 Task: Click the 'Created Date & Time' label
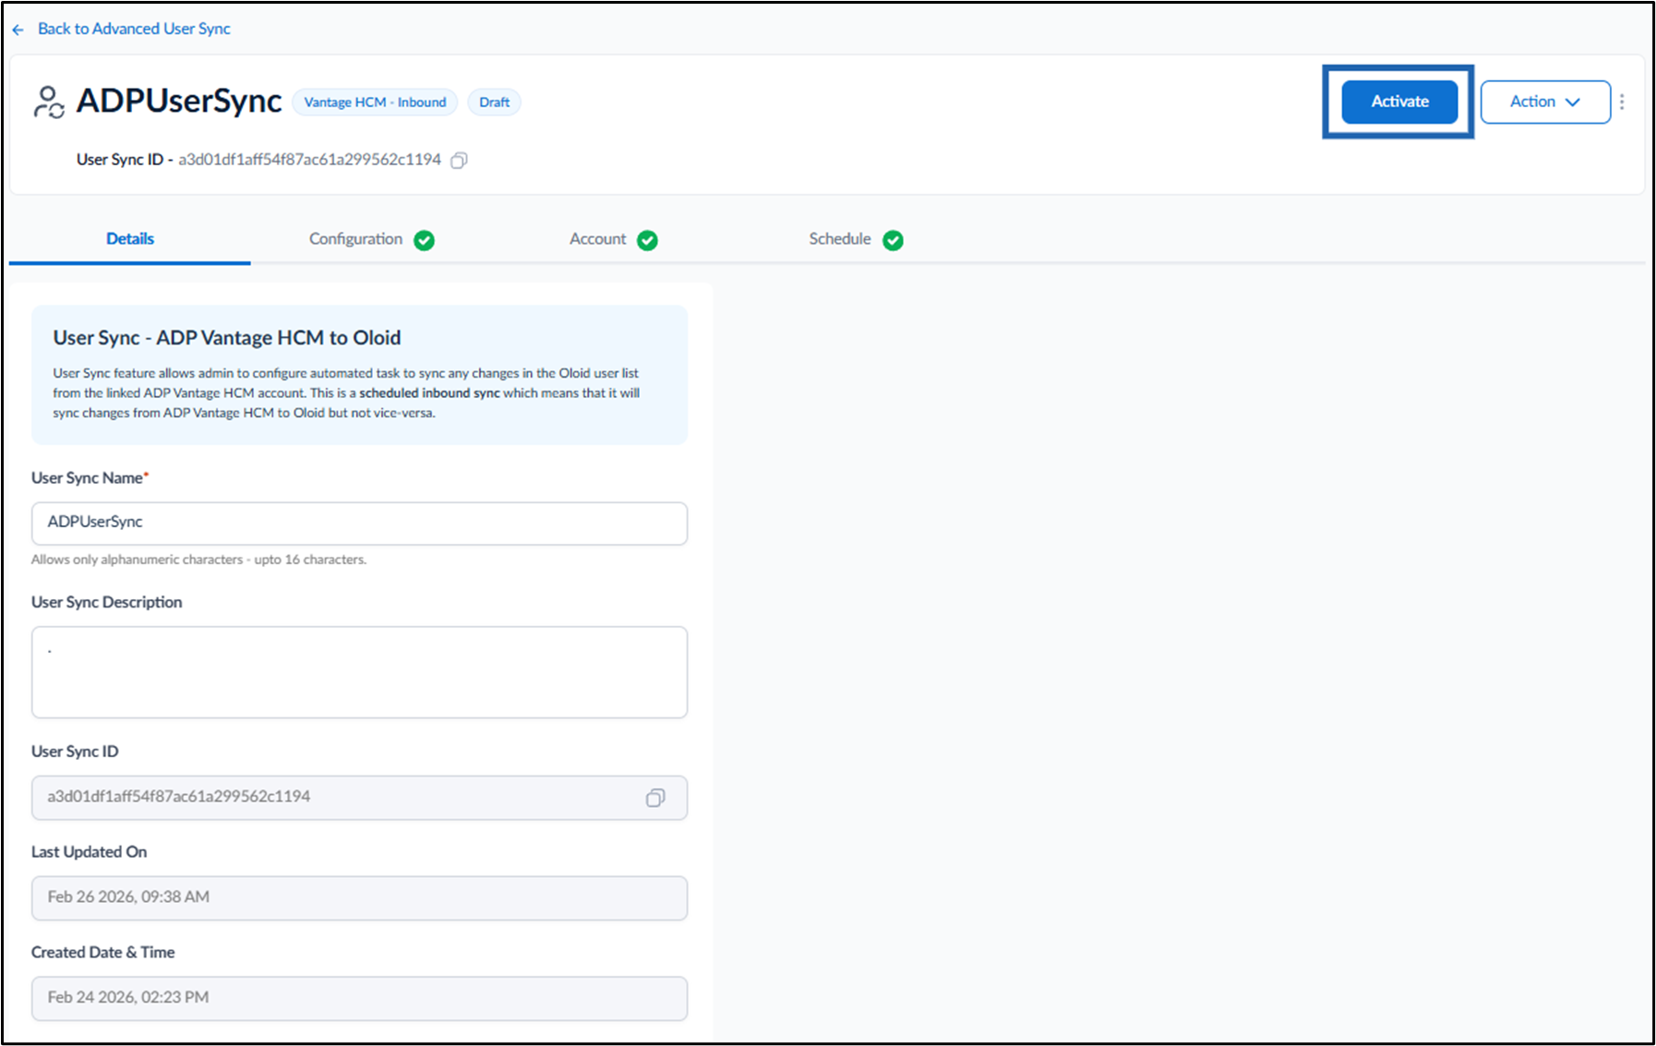pos(103,953)
